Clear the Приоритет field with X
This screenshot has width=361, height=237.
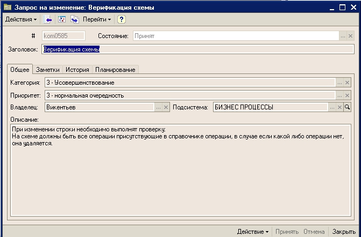347,95
